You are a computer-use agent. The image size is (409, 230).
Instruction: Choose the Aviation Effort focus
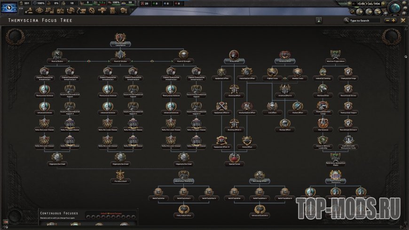(x=285, y=56)
